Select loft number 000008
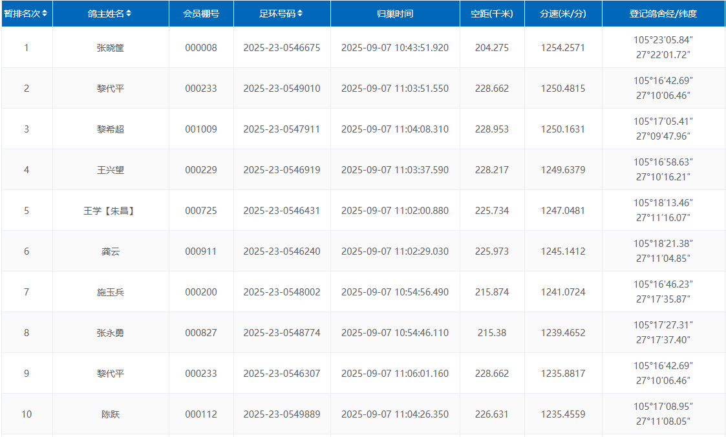The height and width of the screenshot is (437, 726). tap(201, 48)
